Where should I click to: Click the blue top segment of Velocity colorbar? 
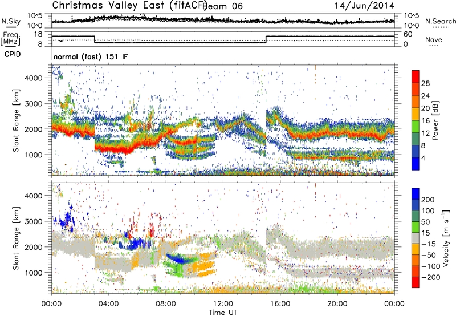point(416,194)
